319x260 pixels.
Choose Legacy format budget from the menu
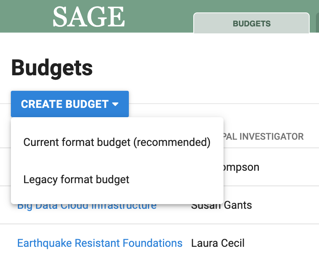(76, 179)
